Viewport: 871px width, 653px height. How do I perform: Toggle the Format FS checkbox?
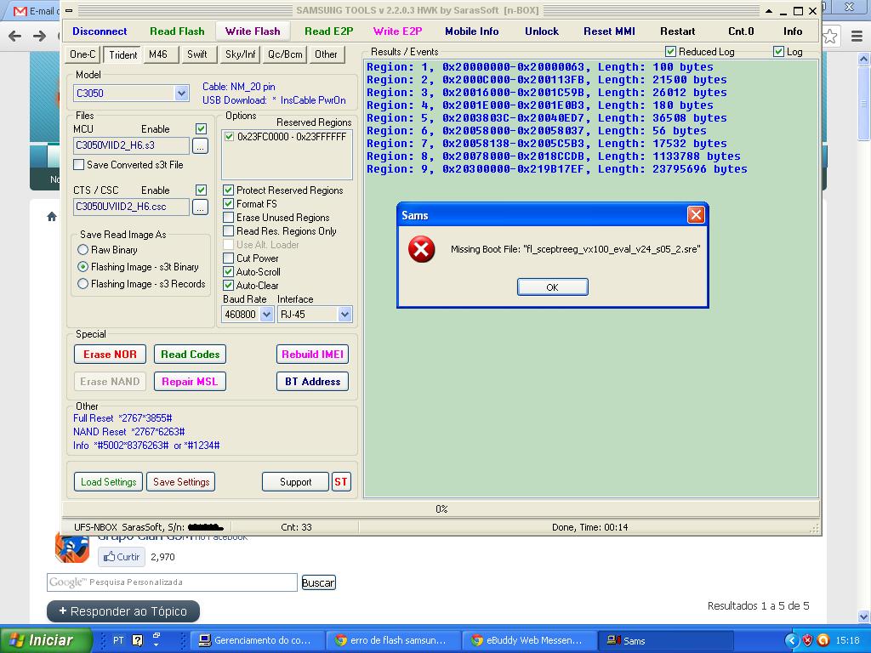(228, 204)
